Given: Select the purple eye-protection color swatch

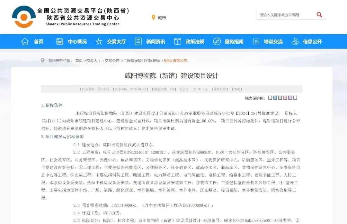Looking at the screenshot, I should pyautogui.click(x=290, y=98).
